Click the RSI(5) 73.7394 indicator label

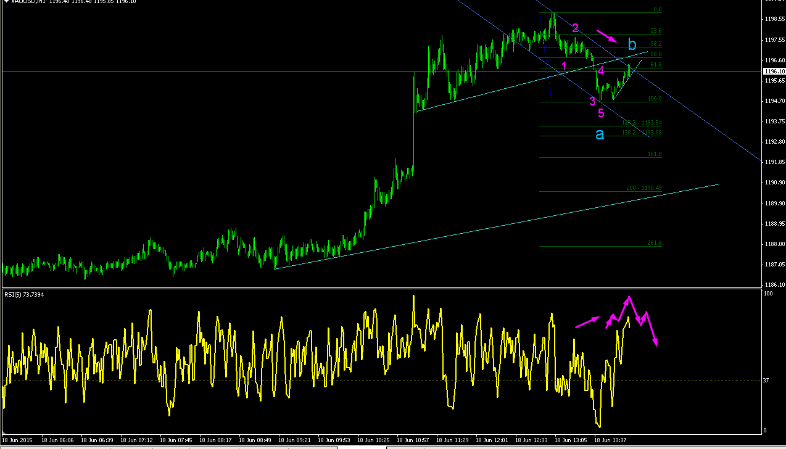[24, 295]
